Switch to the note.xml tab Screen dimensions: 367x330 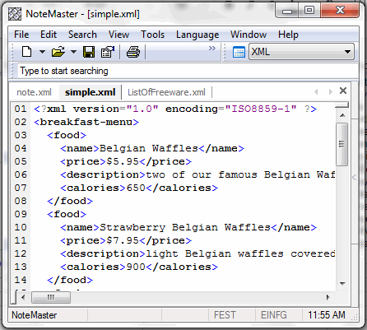(34, 92)
